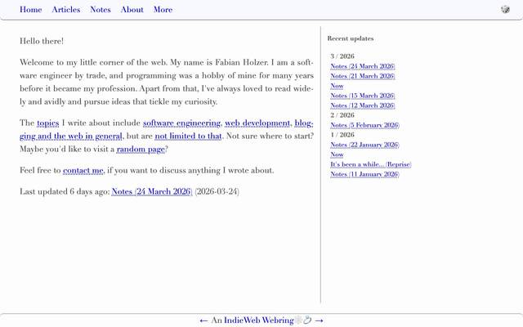Open the Notes section

point(101,10)
